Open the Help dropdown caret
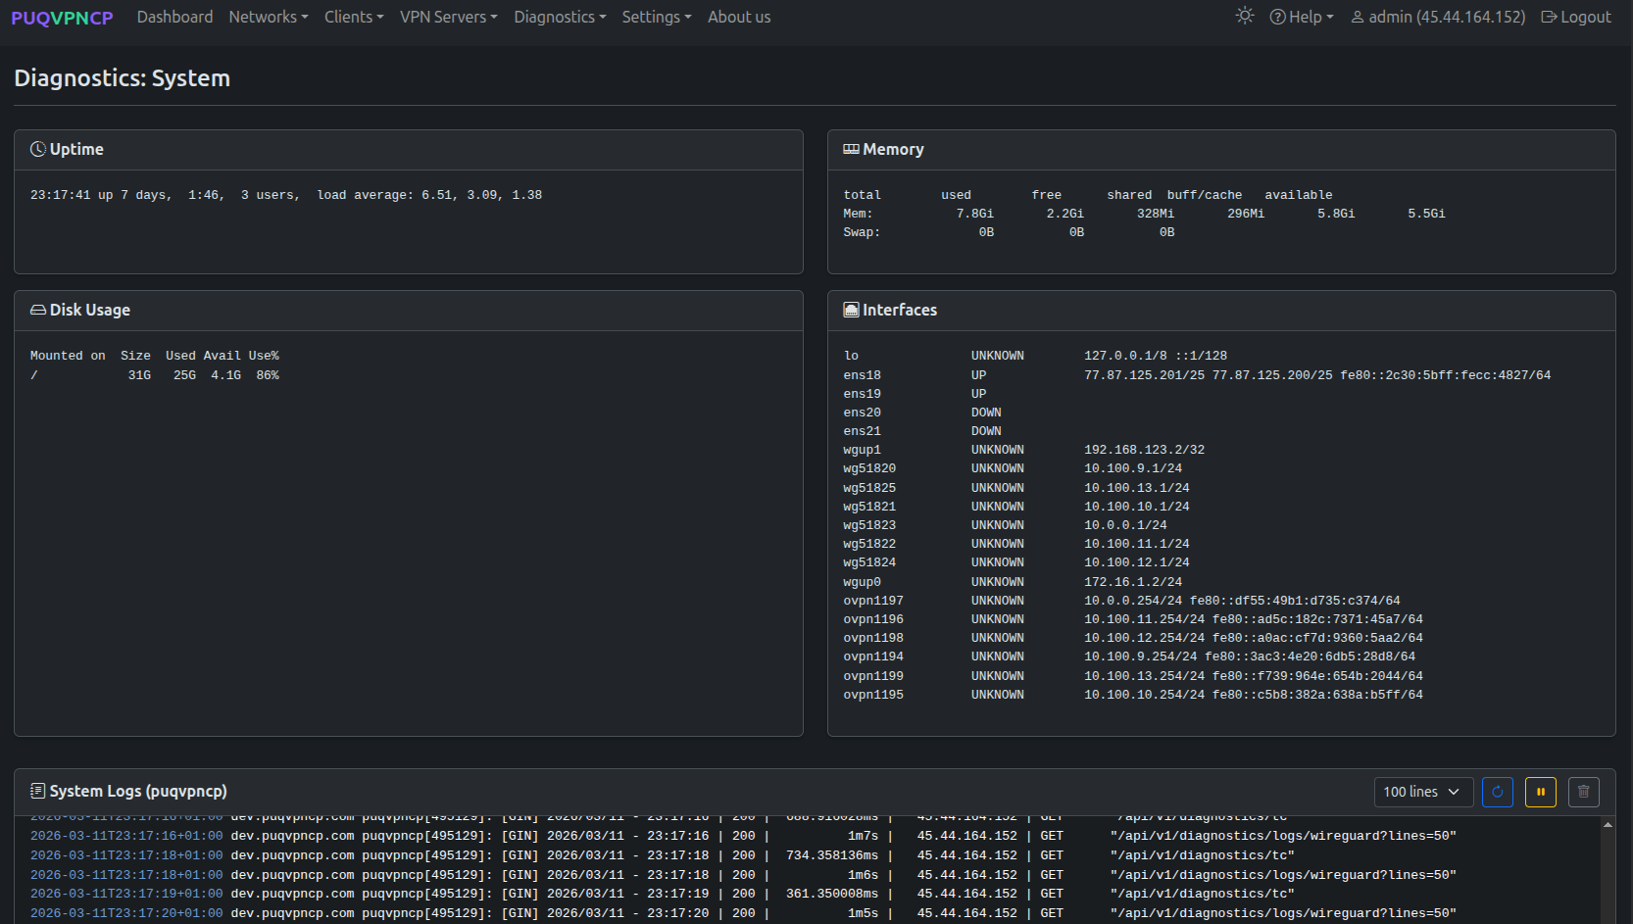This screenshot has width=1633, height=924. coord(1330,18)
